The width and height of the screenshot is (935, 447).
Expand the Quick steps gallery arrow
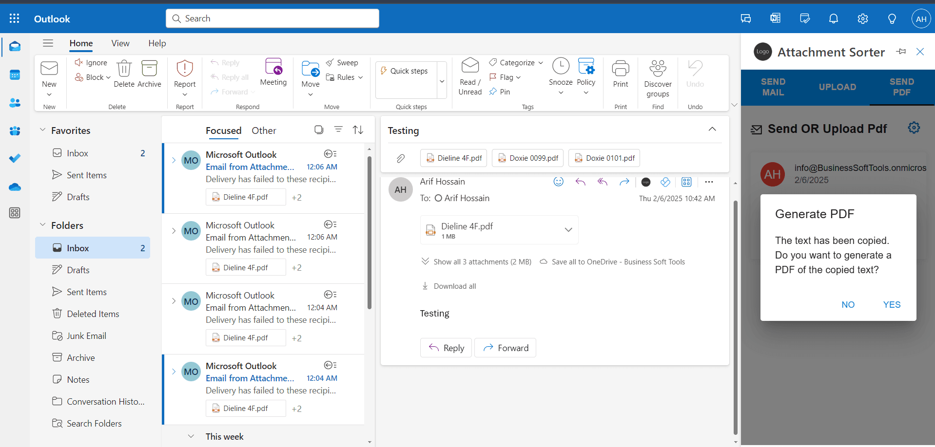[442, 81]
